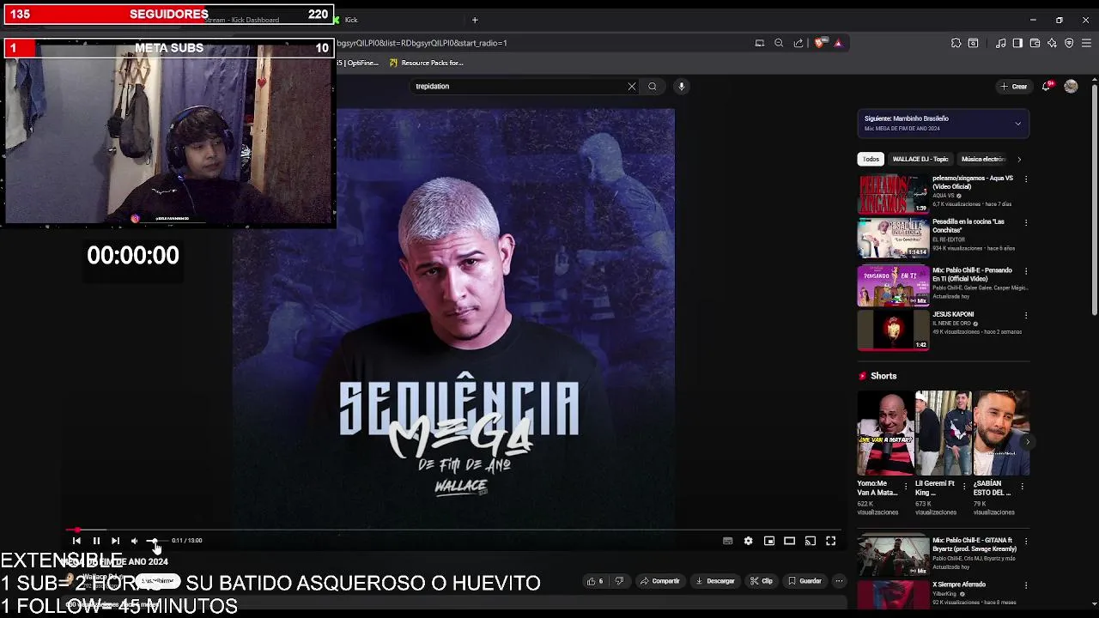Open 'Resource Packs for...' bookmark
Screen dimensions: 1099x618
point(426,63)
